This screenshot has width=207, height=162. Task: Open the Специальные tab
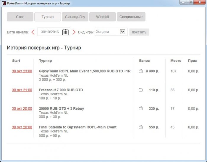[x=131, y=17]
